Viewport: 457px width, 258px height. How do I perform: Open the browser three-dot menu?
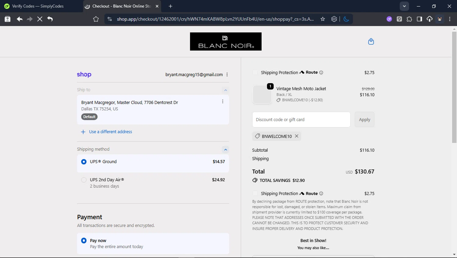[450, 19]
